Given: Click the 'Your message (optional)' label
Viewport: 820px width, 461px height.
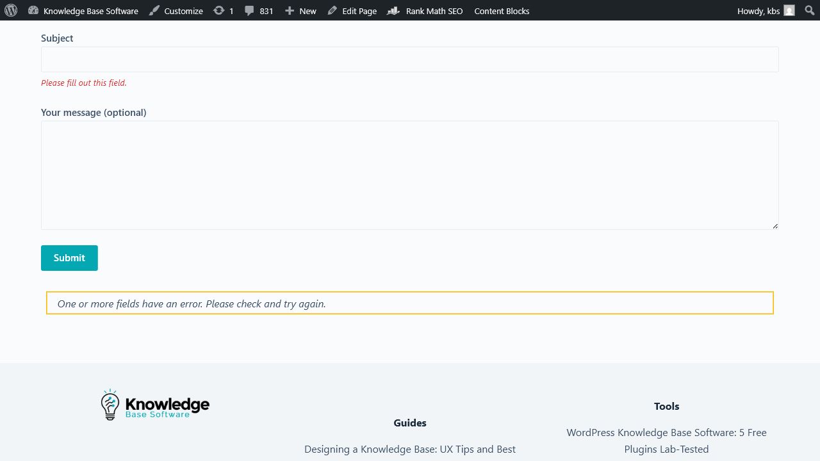Looking at the screenshot, I should (94, 112).
